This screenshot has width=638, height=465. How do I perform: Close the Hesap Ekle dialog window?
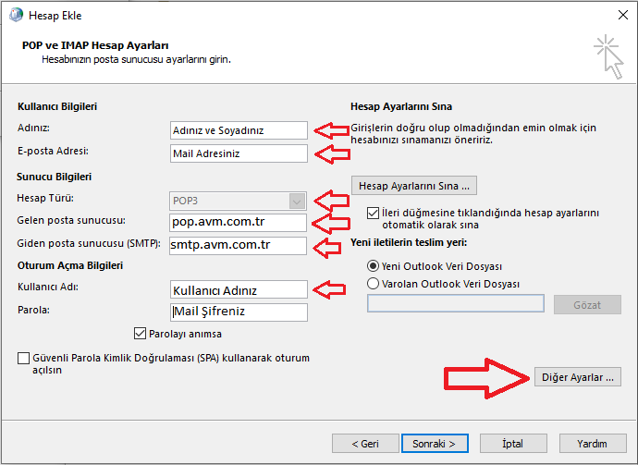[x=616, y=15]
